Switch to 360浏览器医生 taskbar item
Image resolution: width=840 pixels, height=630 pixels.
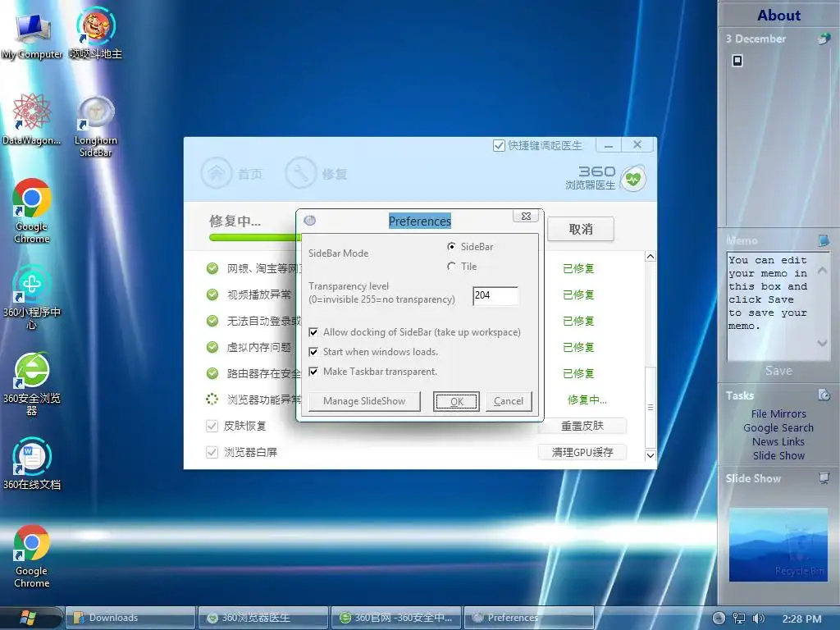263,618
